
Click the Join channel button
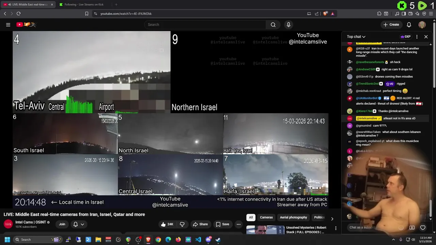(x=62, y=224)
